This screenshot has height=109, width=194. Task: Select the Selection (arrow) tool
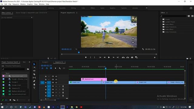[x=34, y=64]
